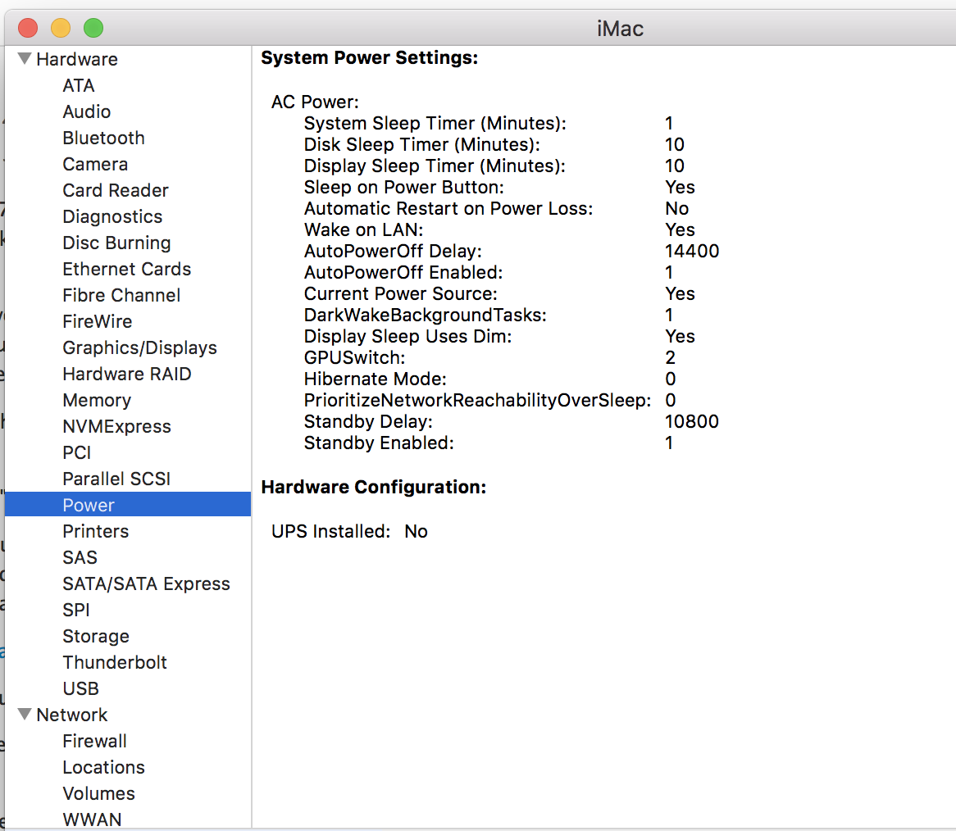Click System Sleep Timer (Minutes) label
This screenshot has height=831, width=956.
point(435,123)
